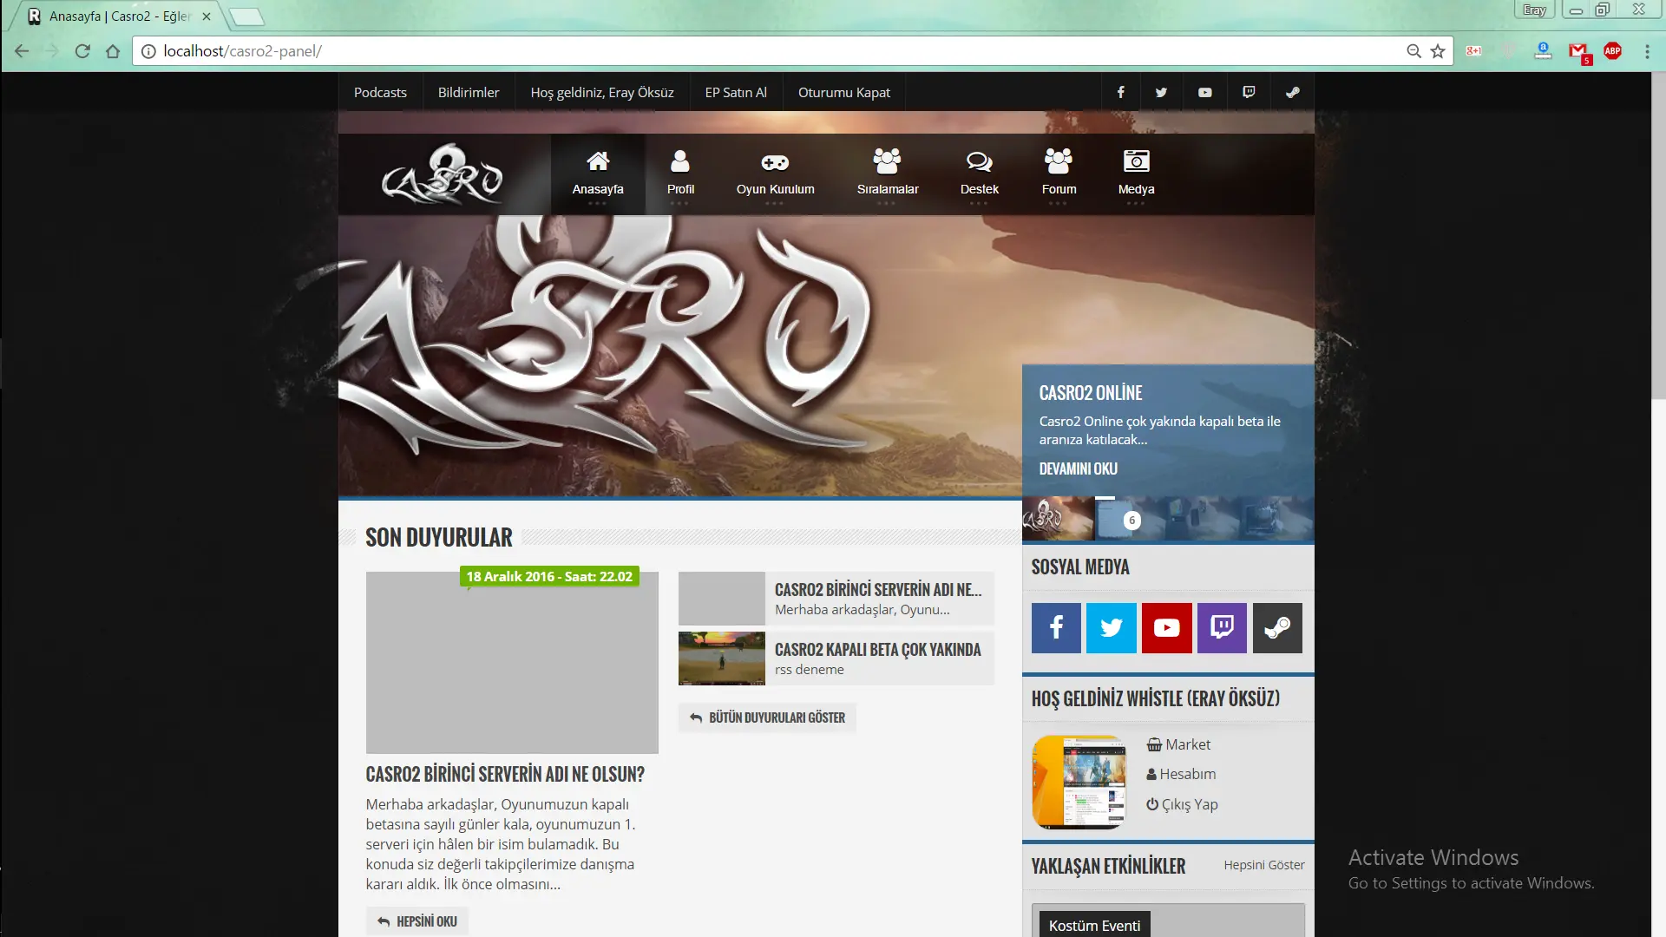The image size is (1666, 937).
Task: Click the browser back arrow
Action: (22, 51)
